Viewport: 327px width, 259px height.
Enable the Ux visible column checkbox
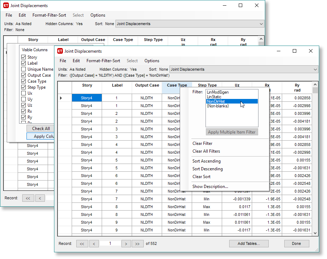(x=24, y=93)
